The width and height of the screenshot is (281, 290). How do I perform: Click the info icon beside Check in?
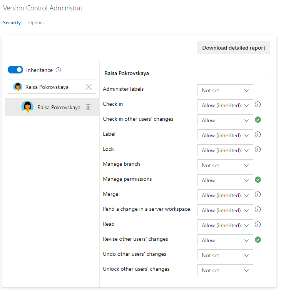(258, 104)
